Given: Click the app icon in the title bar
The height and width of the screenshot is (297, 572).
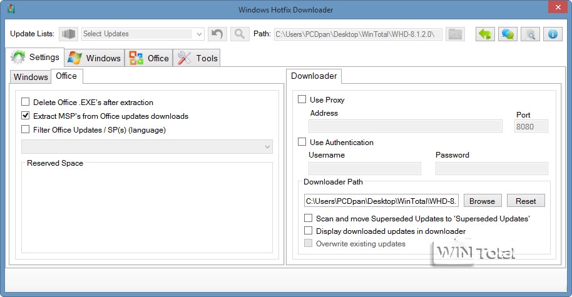Looking at the screenshot, I should 11,9.
